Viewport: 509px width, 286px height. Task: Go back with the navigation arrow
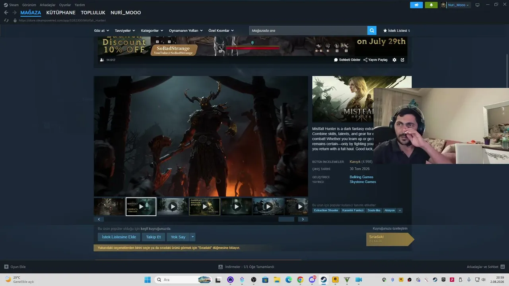tap(6, 13)
